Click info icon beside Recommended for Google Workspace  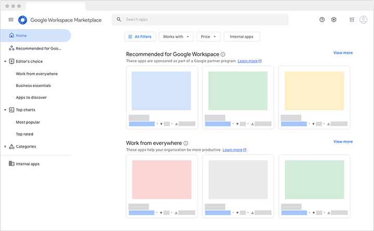pyautogui.click(x=223, y=54)
